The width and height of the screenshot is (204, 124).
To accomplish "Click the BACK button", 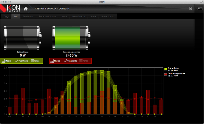I will tap(200, 9).
